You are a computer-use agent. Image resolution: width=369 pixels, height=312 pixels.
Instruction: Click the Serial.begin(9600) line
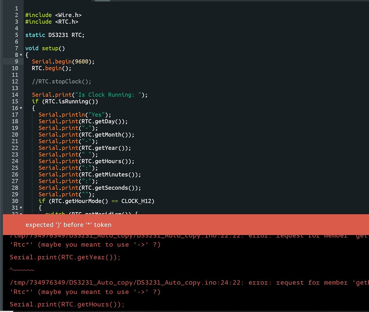click(63, 61)
